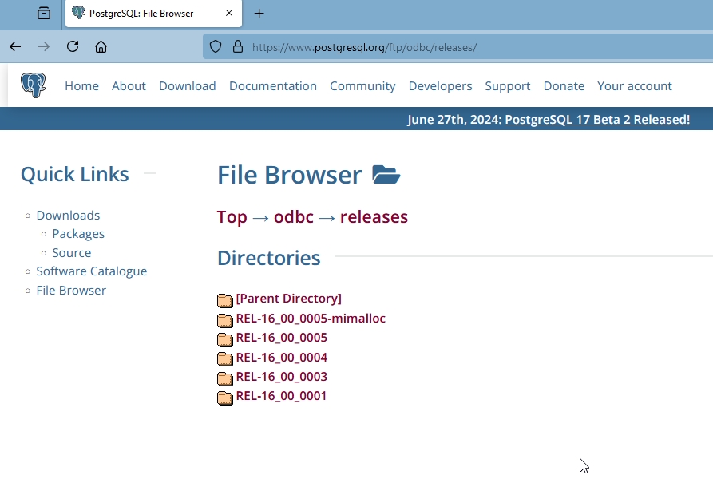Viewport: 713px width, 483px height.
Task: Click the odbc breadcrumb link
Action: [x=293, y=217]
